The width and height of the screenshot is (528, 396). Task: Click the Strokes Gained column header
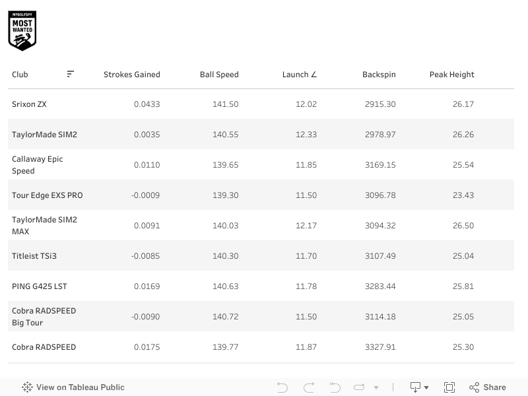coord(131,75)
